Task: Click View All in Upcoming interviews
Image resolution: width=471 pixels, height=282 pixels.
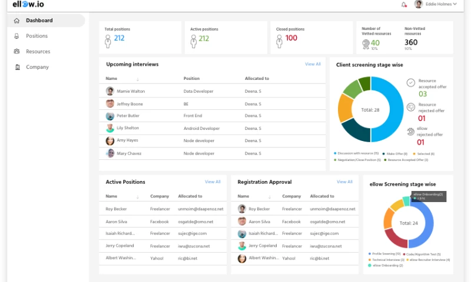Action: pos(313,64)
